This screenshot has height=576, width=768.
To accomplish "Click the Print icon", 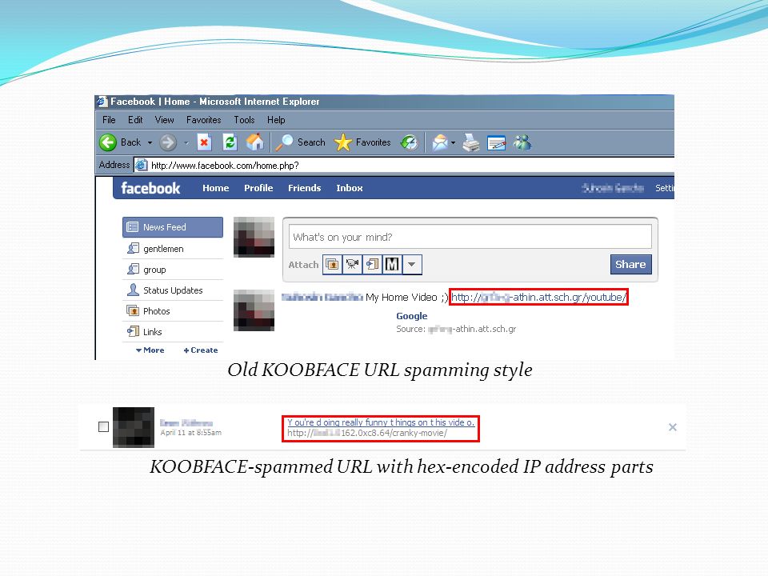I will [x=471, y=142].
